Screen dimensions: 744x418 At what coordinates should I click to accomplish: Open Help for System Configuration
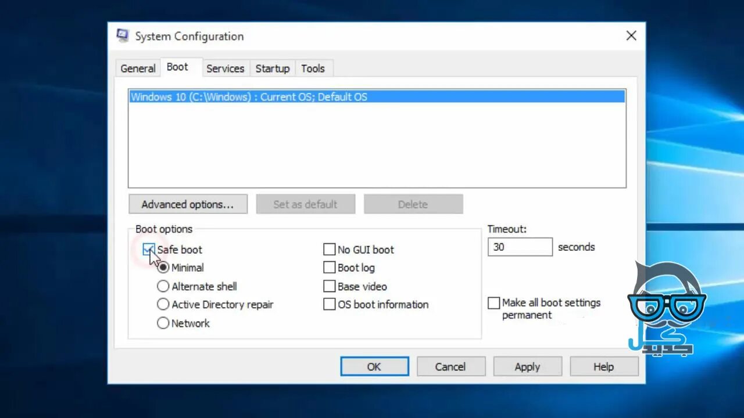[x=604, y=366]
